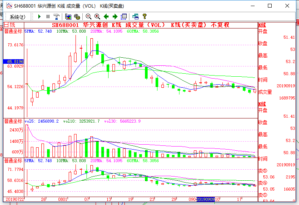This screenshot has height=205, width=299.
Task: Zoom in the chart with magnifier plus
Action: 97,17
